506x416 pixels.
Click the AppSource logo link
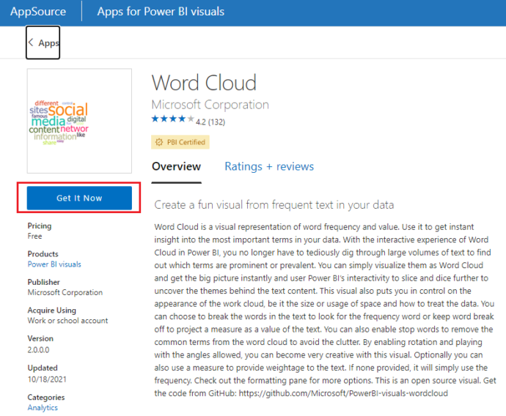click(x=38, y=12)
